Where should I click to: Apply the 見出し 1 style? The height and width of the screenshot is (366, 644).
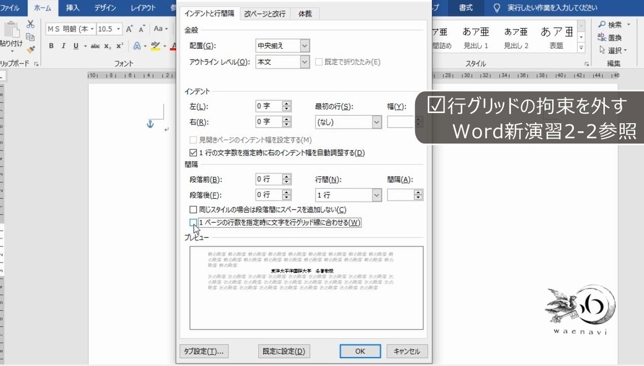476,38
